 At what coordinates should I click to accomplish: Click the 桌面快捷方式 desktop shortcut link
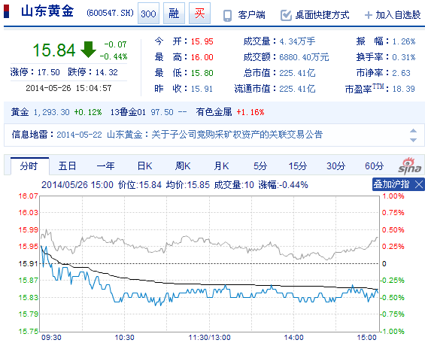click(322, 15)
